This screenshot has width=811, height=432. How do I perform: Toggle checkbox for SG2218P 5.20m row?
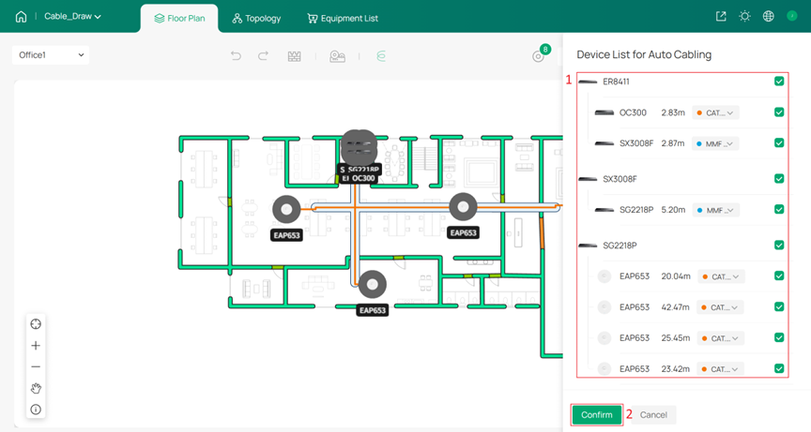click(x=779, y=210)
